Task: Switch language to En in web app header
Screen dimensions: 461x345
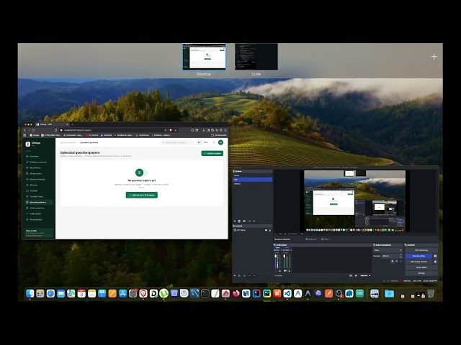Action: coord(199,142)
